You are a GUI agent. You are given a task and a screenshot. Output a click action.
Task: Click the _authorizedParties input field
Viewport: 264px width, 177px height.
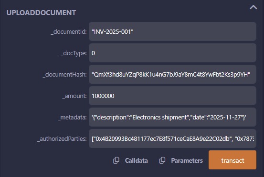pyautogui.click(x=172, y=138)
